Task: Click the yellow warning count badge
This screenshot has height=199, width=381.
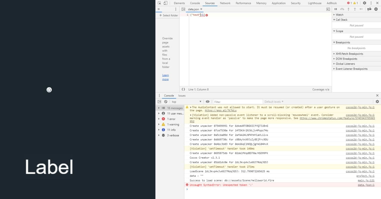Action: tap(355, 3)
